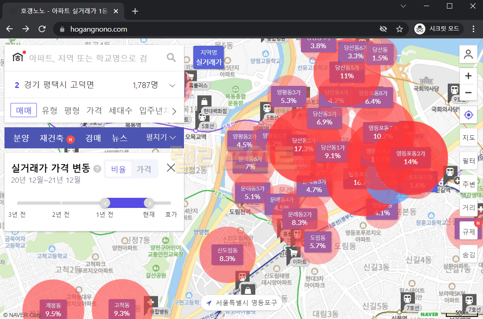Switch to 가격 display mode

144,169
